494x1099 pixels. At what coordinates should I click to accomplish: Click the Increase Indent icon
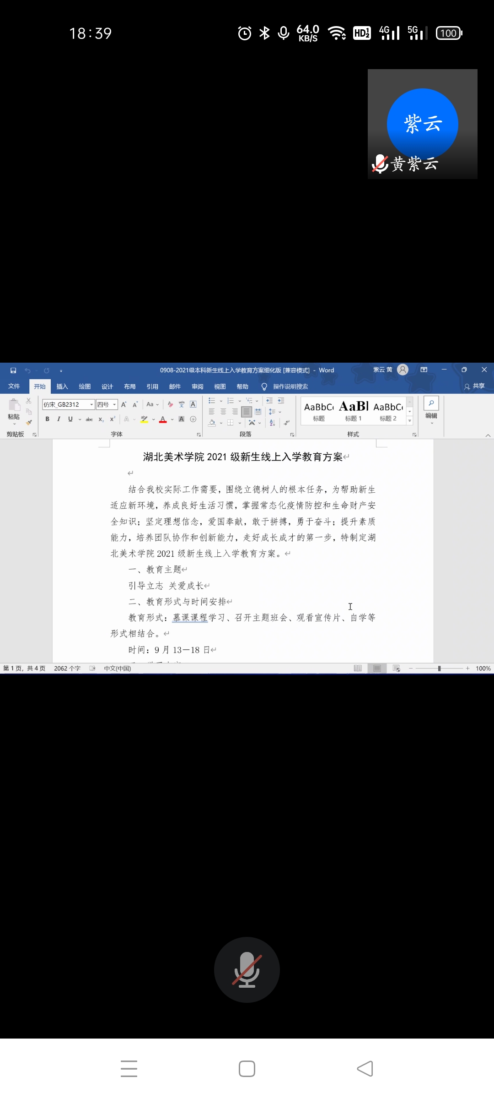281,401
